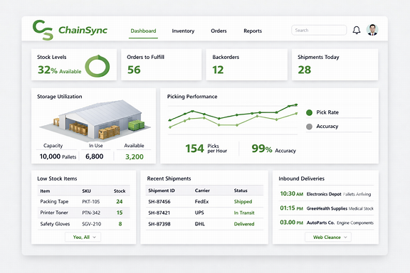Open notifications bell

(x=357, y=31)
